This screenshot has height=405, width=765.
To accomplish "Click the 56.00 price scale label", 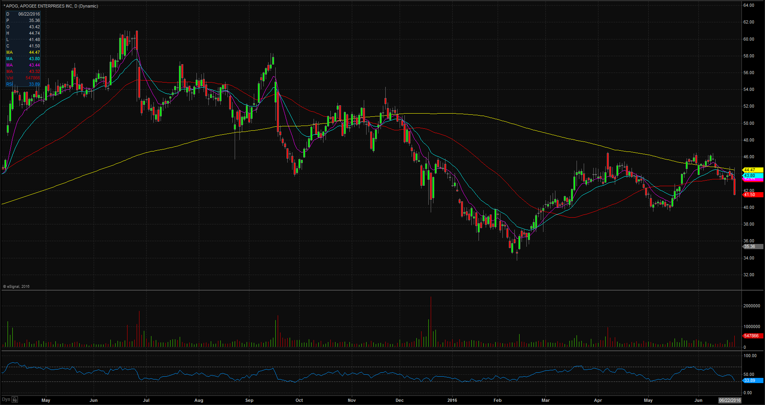I will click(x=749, y=73).
